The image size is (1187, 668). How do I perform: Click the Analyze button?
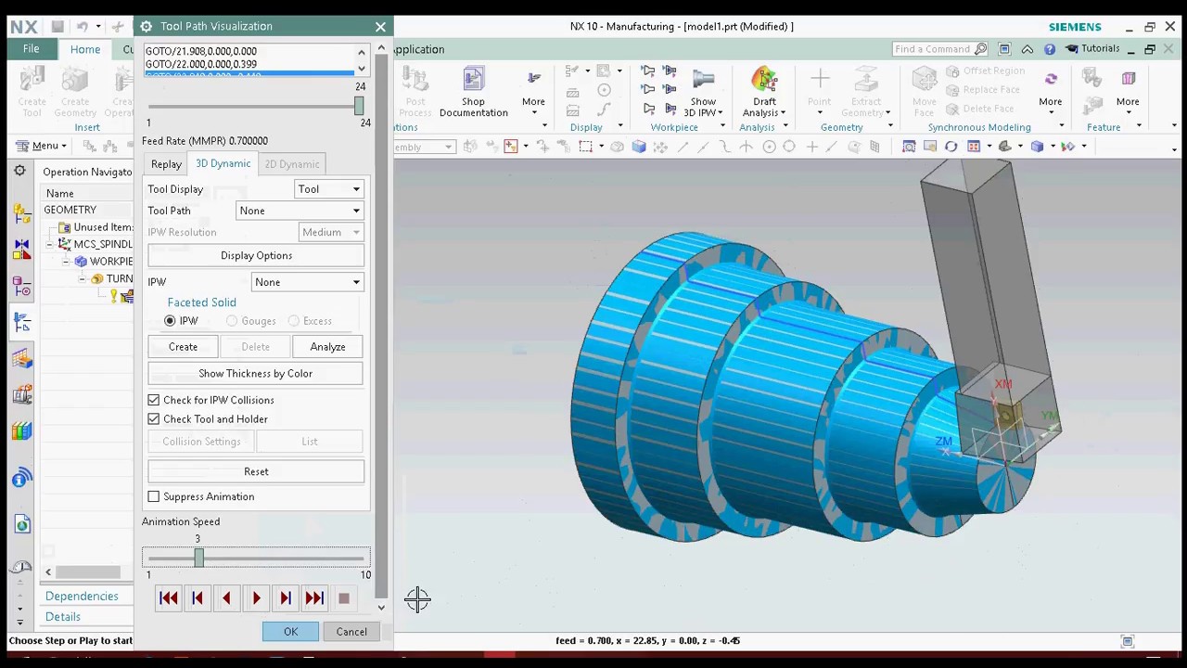click(x=327, y=347)
